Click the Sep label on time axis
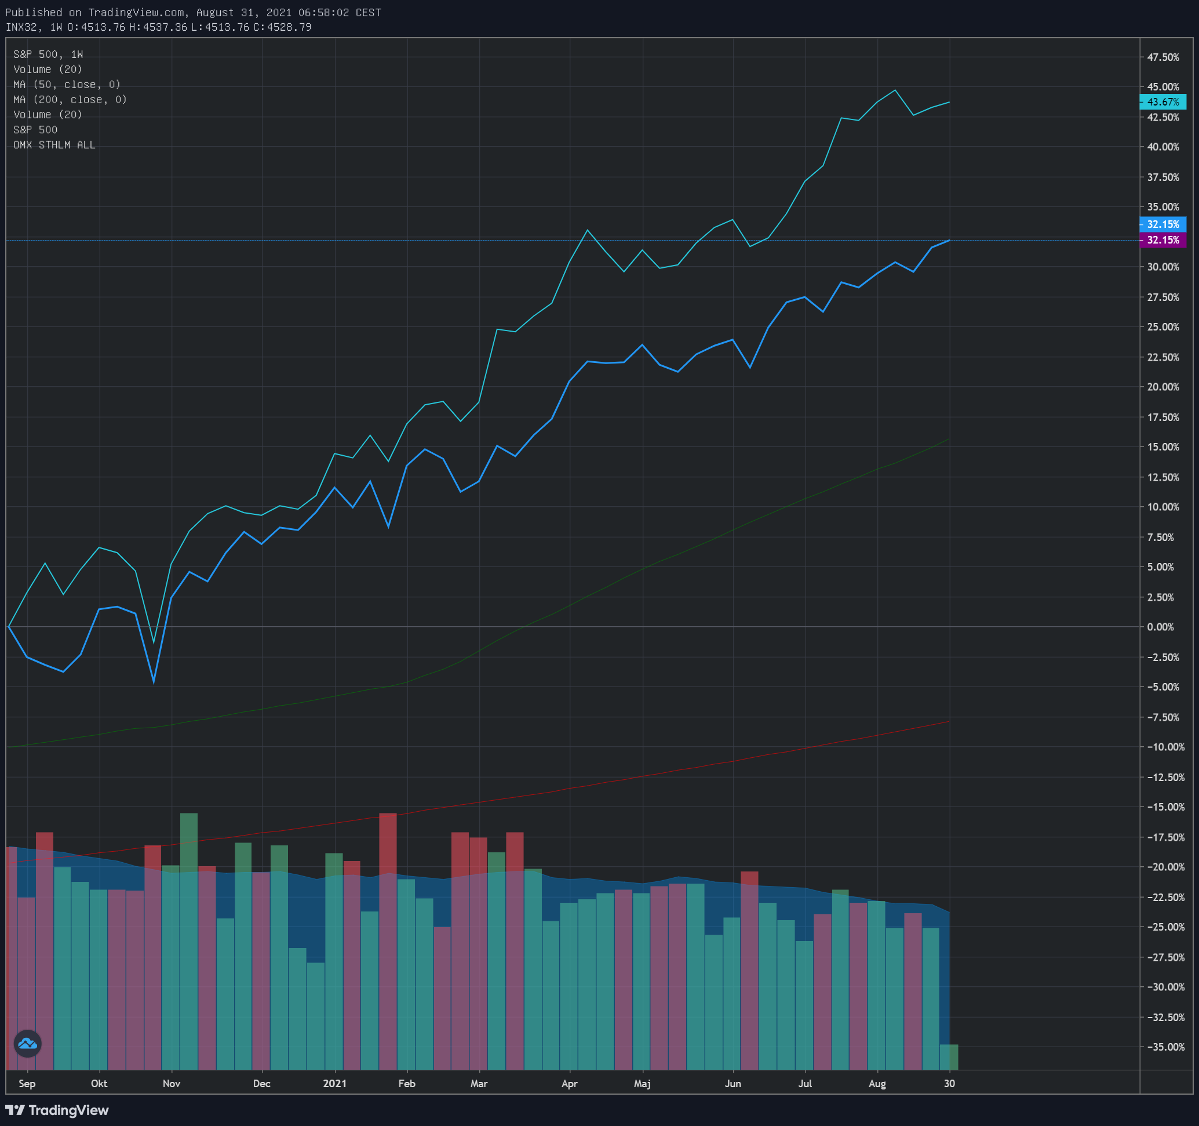This screenshot has width=1199, height=1126. pos(27,1083)
